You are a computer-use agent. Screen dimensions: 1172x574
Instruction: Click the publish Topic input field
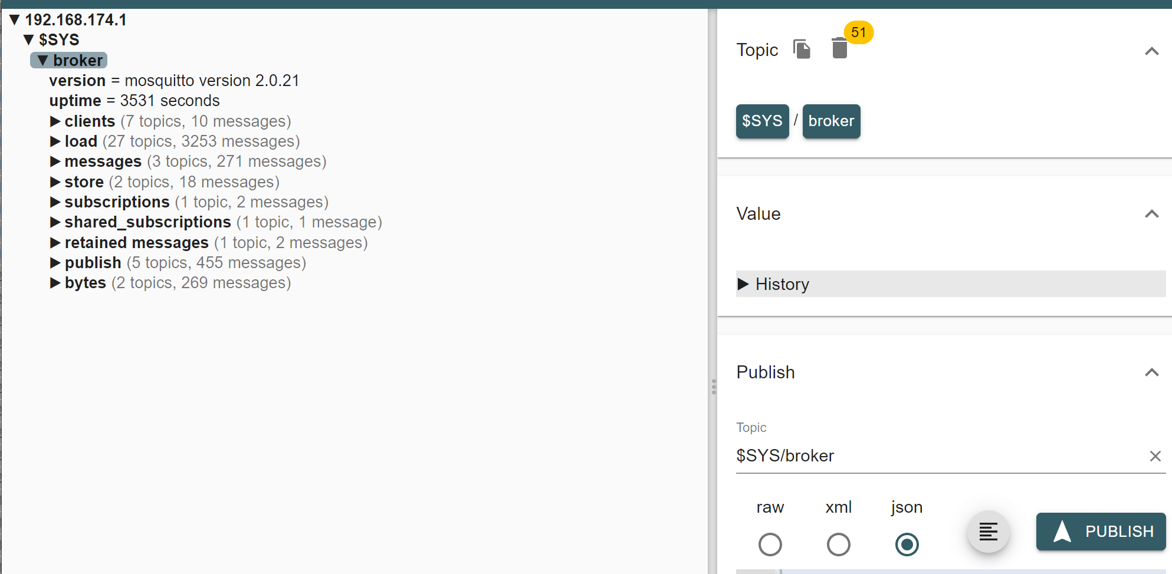pos(938,456)
